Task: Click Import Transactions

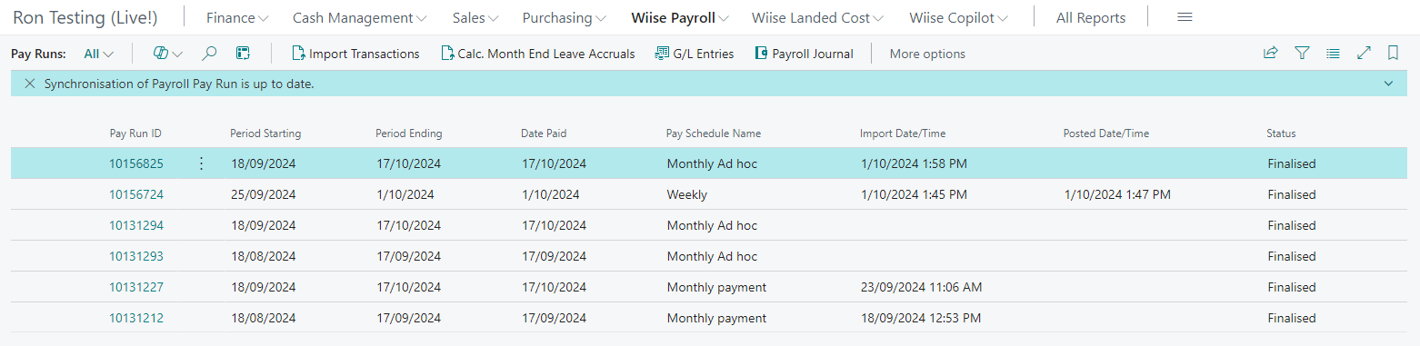Action: (x=355, y=54)
